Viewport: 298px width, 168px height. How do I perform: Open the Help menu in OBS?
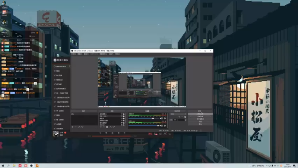pyautogui.click(x=118, y=54)
